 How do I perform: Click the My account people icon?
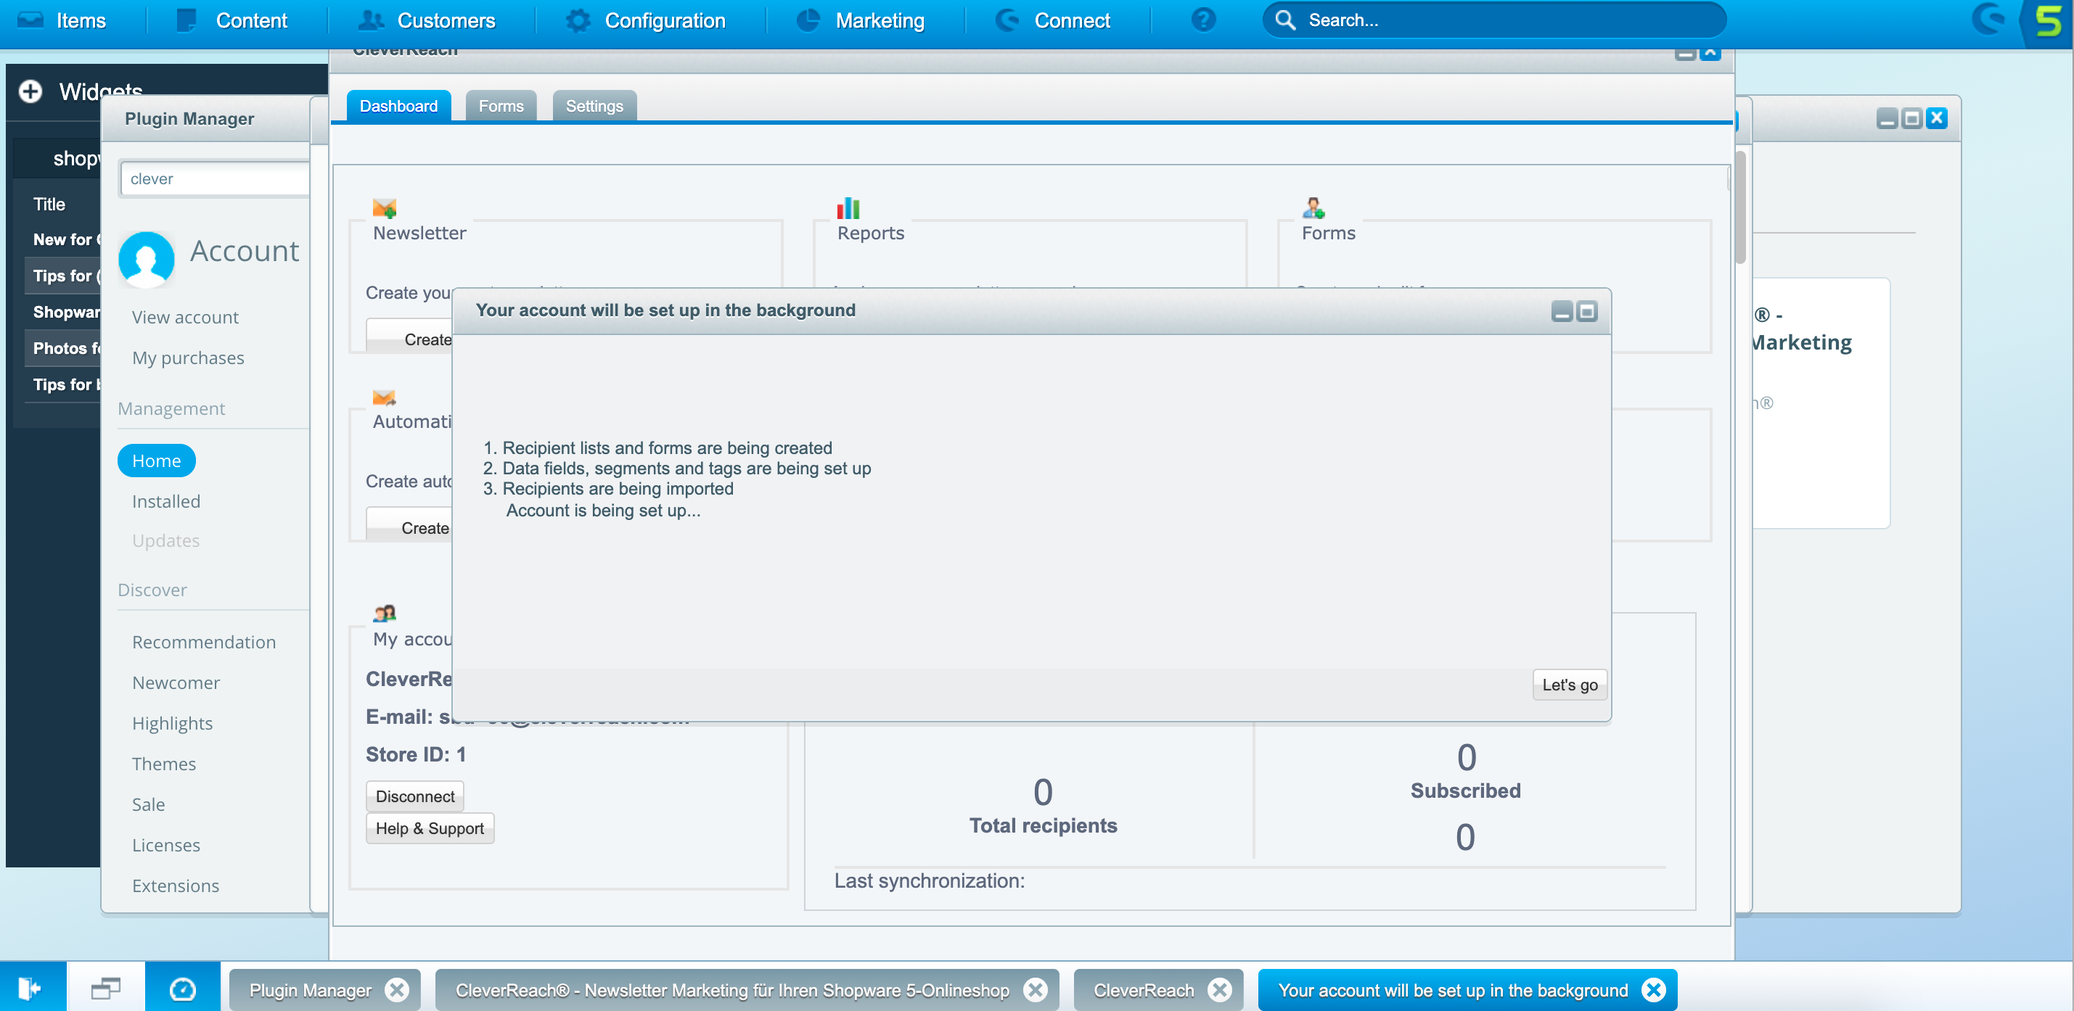click(x=384, y=614)
